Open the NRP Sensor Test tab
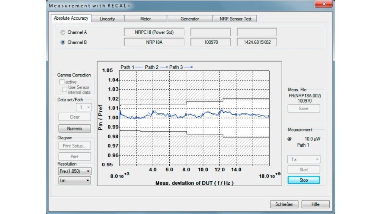The height and width of the screenshot is (214, 381). coord(234,19)
